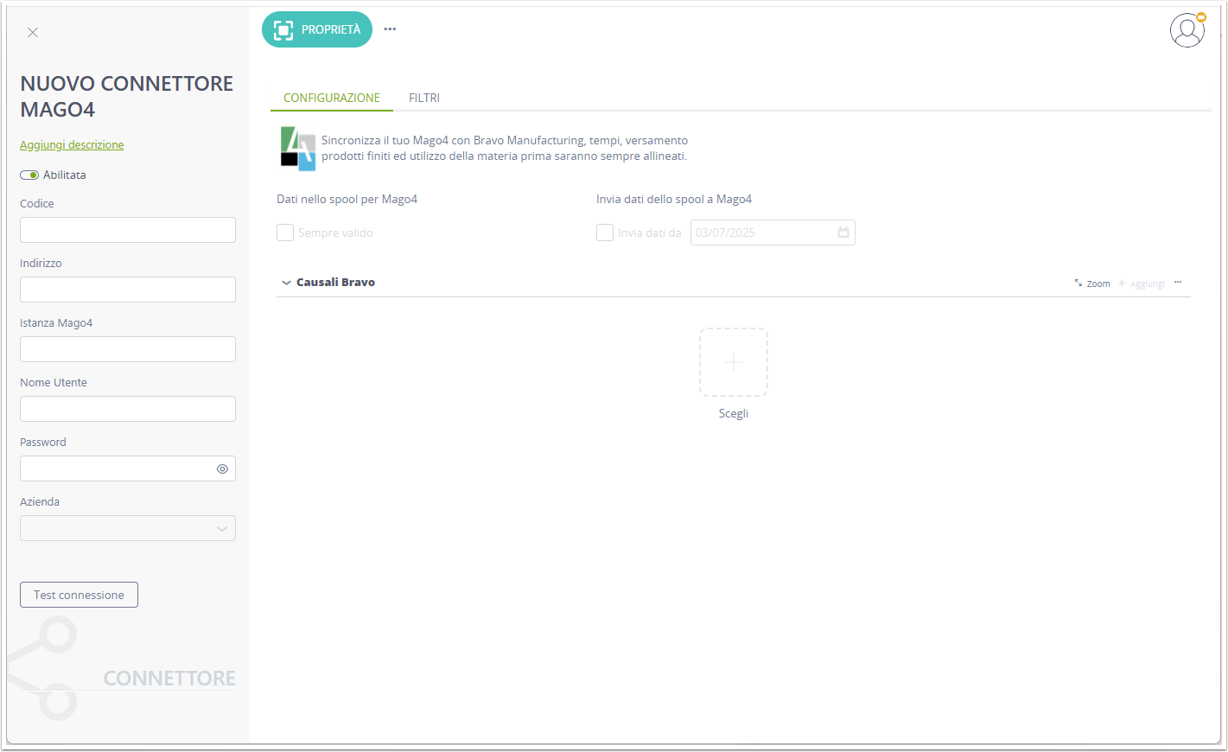
Task: Open the Azienda dropdown
Action: (128, 528)
